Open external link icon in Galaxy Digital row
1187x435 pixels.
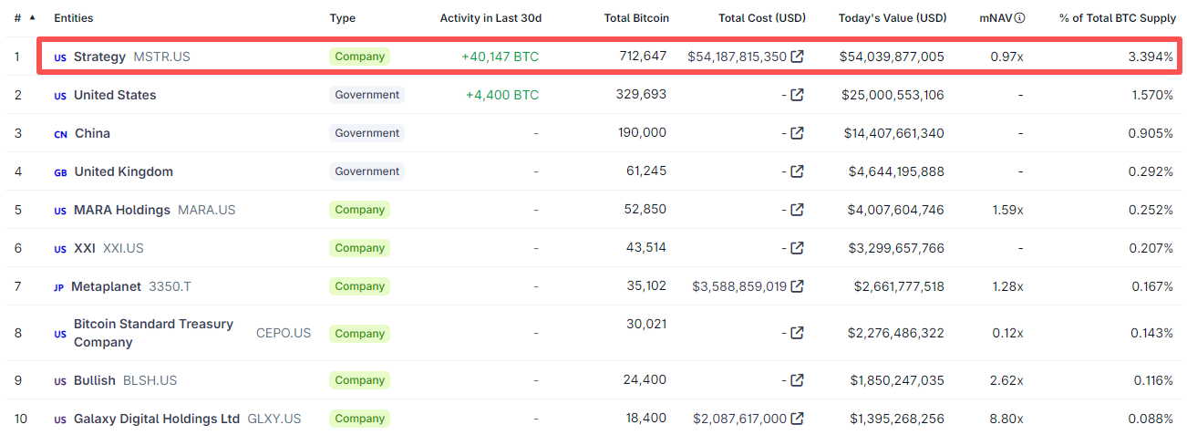[797, 419]
